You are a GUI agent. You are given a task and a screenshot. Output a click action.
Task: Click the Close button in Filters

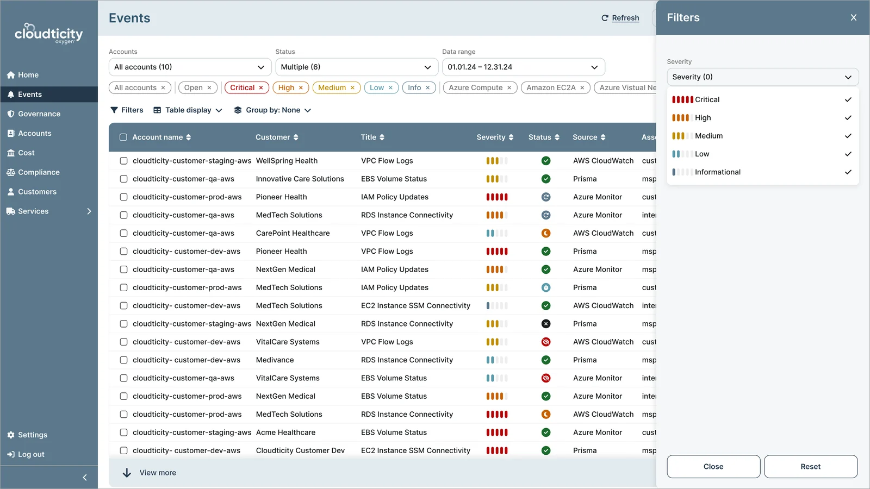(x=713, y=467)
